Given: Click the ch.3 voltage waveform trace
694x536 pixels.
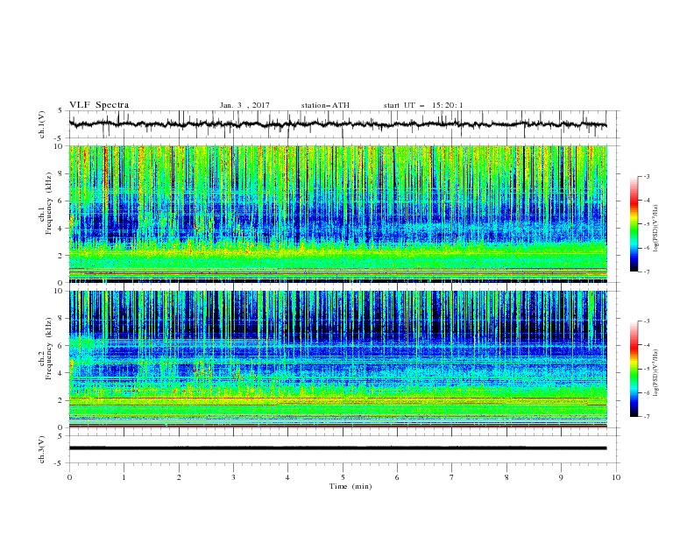Looking at the screenshot, I should (x=337, y=448).
